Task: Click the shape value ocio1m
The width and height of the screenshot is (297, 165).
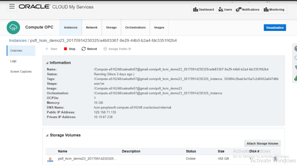Action: click(99, 84)
